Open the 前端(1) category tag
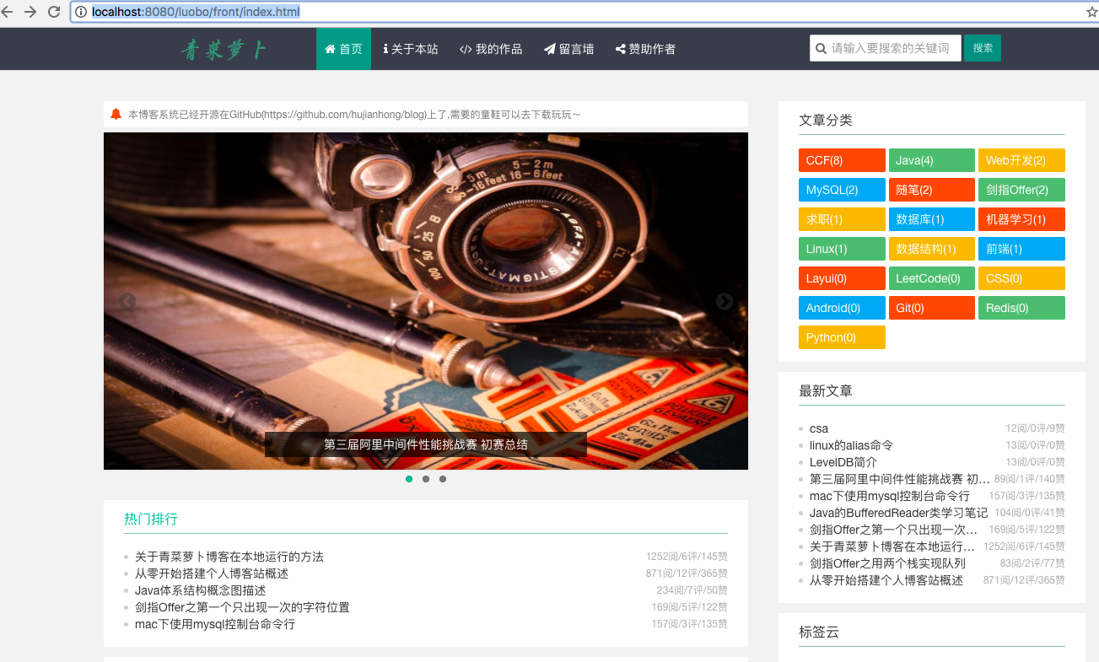 1021,249
